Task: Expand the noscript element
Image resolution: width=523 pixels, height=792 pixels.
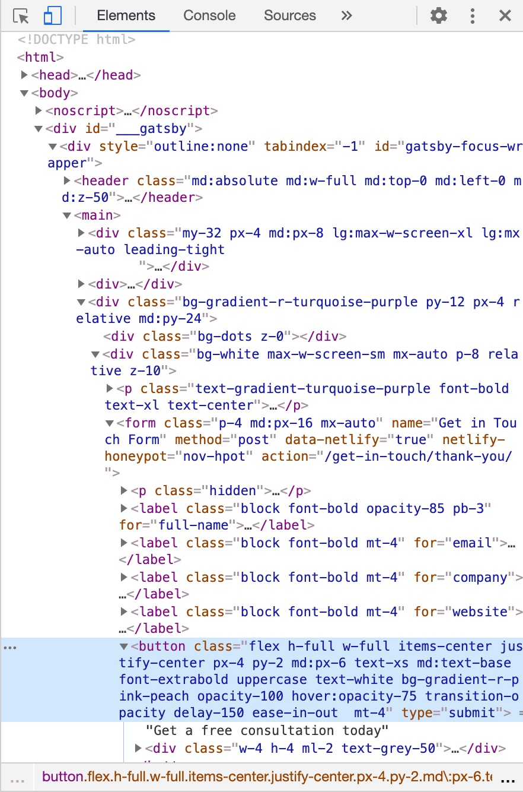Action: 38,110
